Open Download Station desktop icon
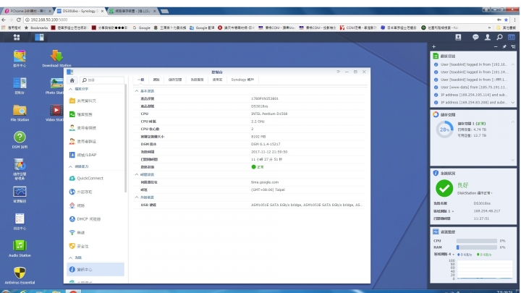The image size is (521, 293). coord(56,58)
